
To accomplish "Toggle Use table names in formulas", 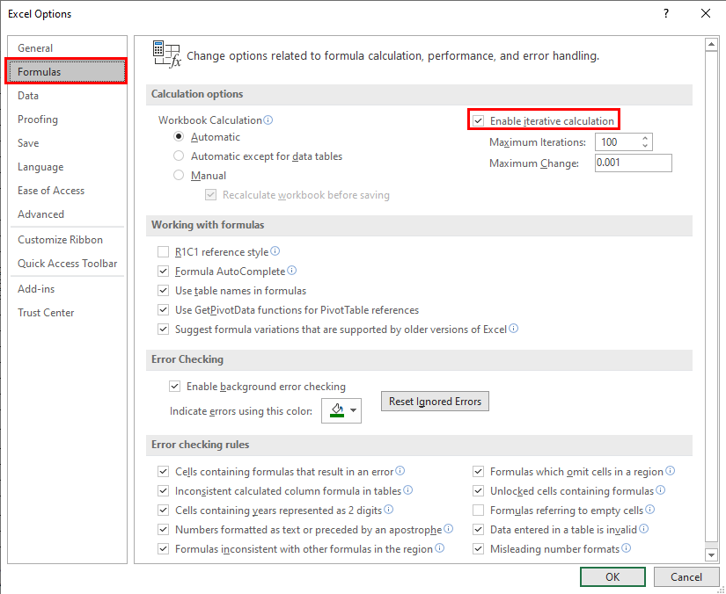I will [164, 291].
